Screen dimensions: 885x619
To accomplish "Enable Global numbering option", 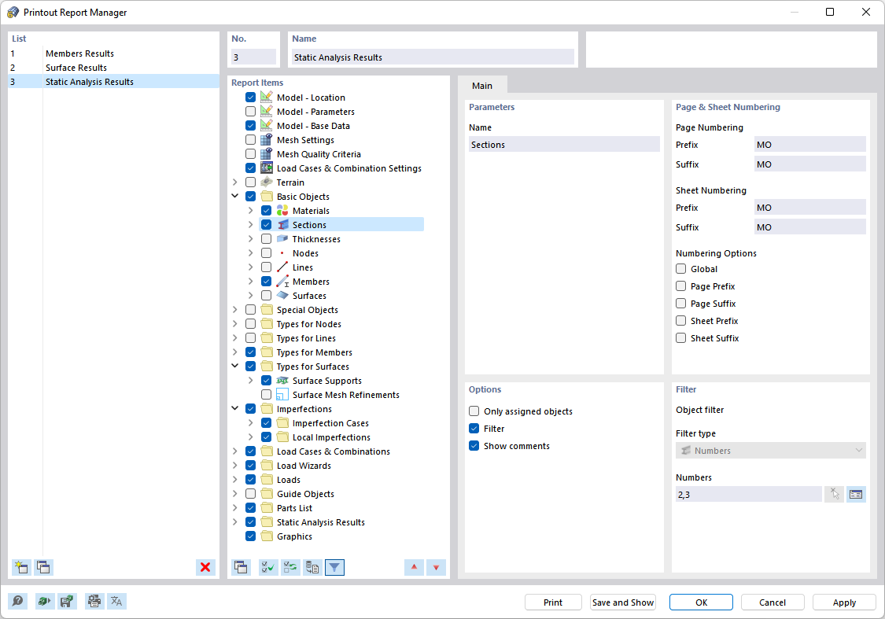I will click(681, 268).
